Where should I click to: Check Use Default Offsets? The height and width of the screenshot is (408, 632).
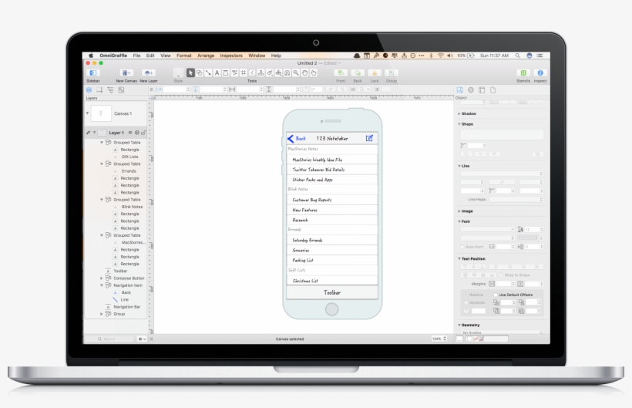point(496,295)
